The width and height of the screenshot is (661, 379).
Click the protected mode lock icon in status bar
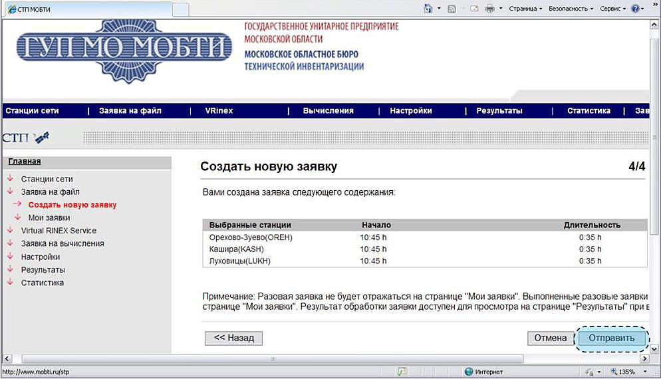pyautogui.click(x=590, y=372)
